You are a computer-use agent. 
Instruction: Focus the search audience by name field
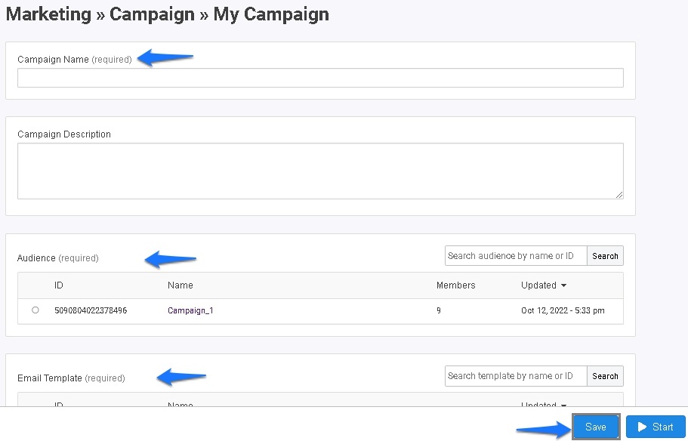coord(516,256)
